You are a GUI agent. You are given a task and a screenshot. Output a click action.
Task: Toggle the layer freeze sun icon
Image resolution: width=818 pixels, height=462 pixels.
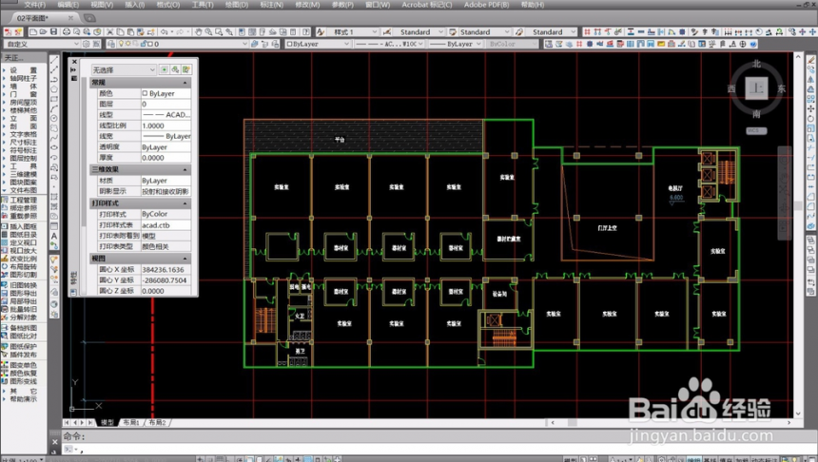(x=127, y=44)
